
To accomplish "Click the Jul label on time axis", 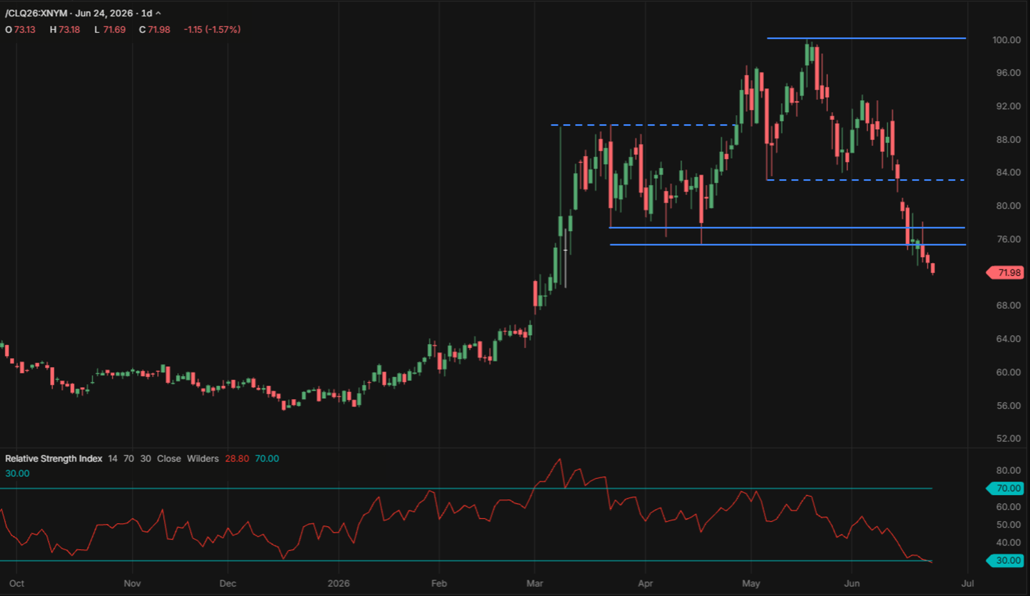I will [x=968, y=584].
